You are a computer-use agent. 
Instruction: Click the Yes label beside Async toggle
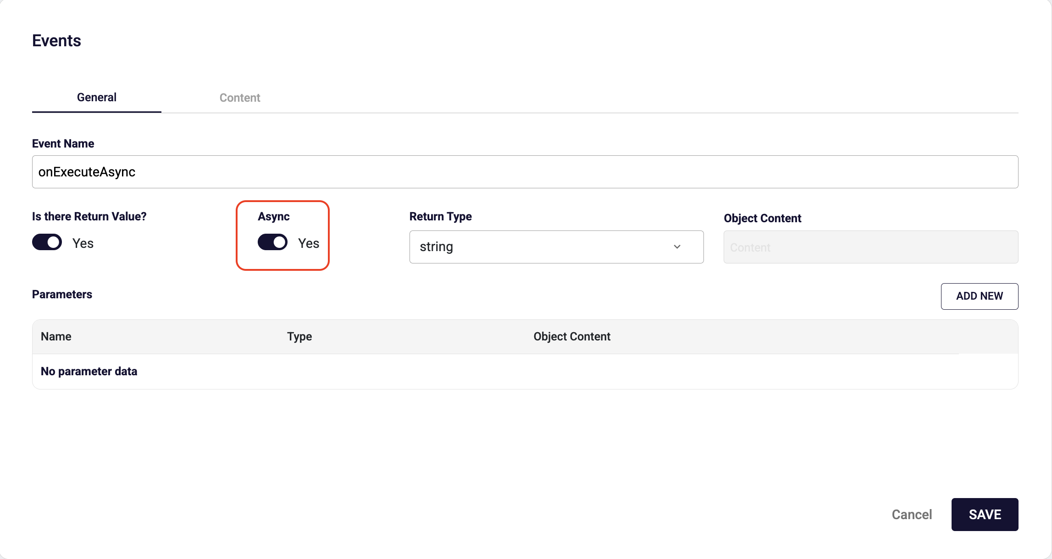click(309, 243)
